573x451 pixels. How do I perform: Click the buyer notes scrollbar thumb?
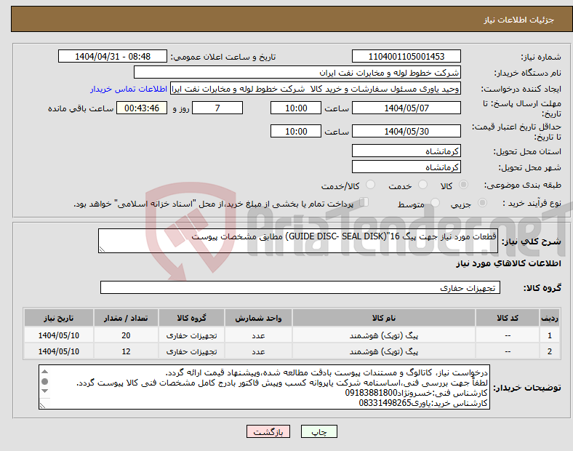pyautogui.click(x=44, y=382)
